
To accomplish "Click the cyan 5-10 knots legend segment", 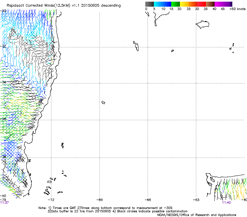I will [158, 4].
